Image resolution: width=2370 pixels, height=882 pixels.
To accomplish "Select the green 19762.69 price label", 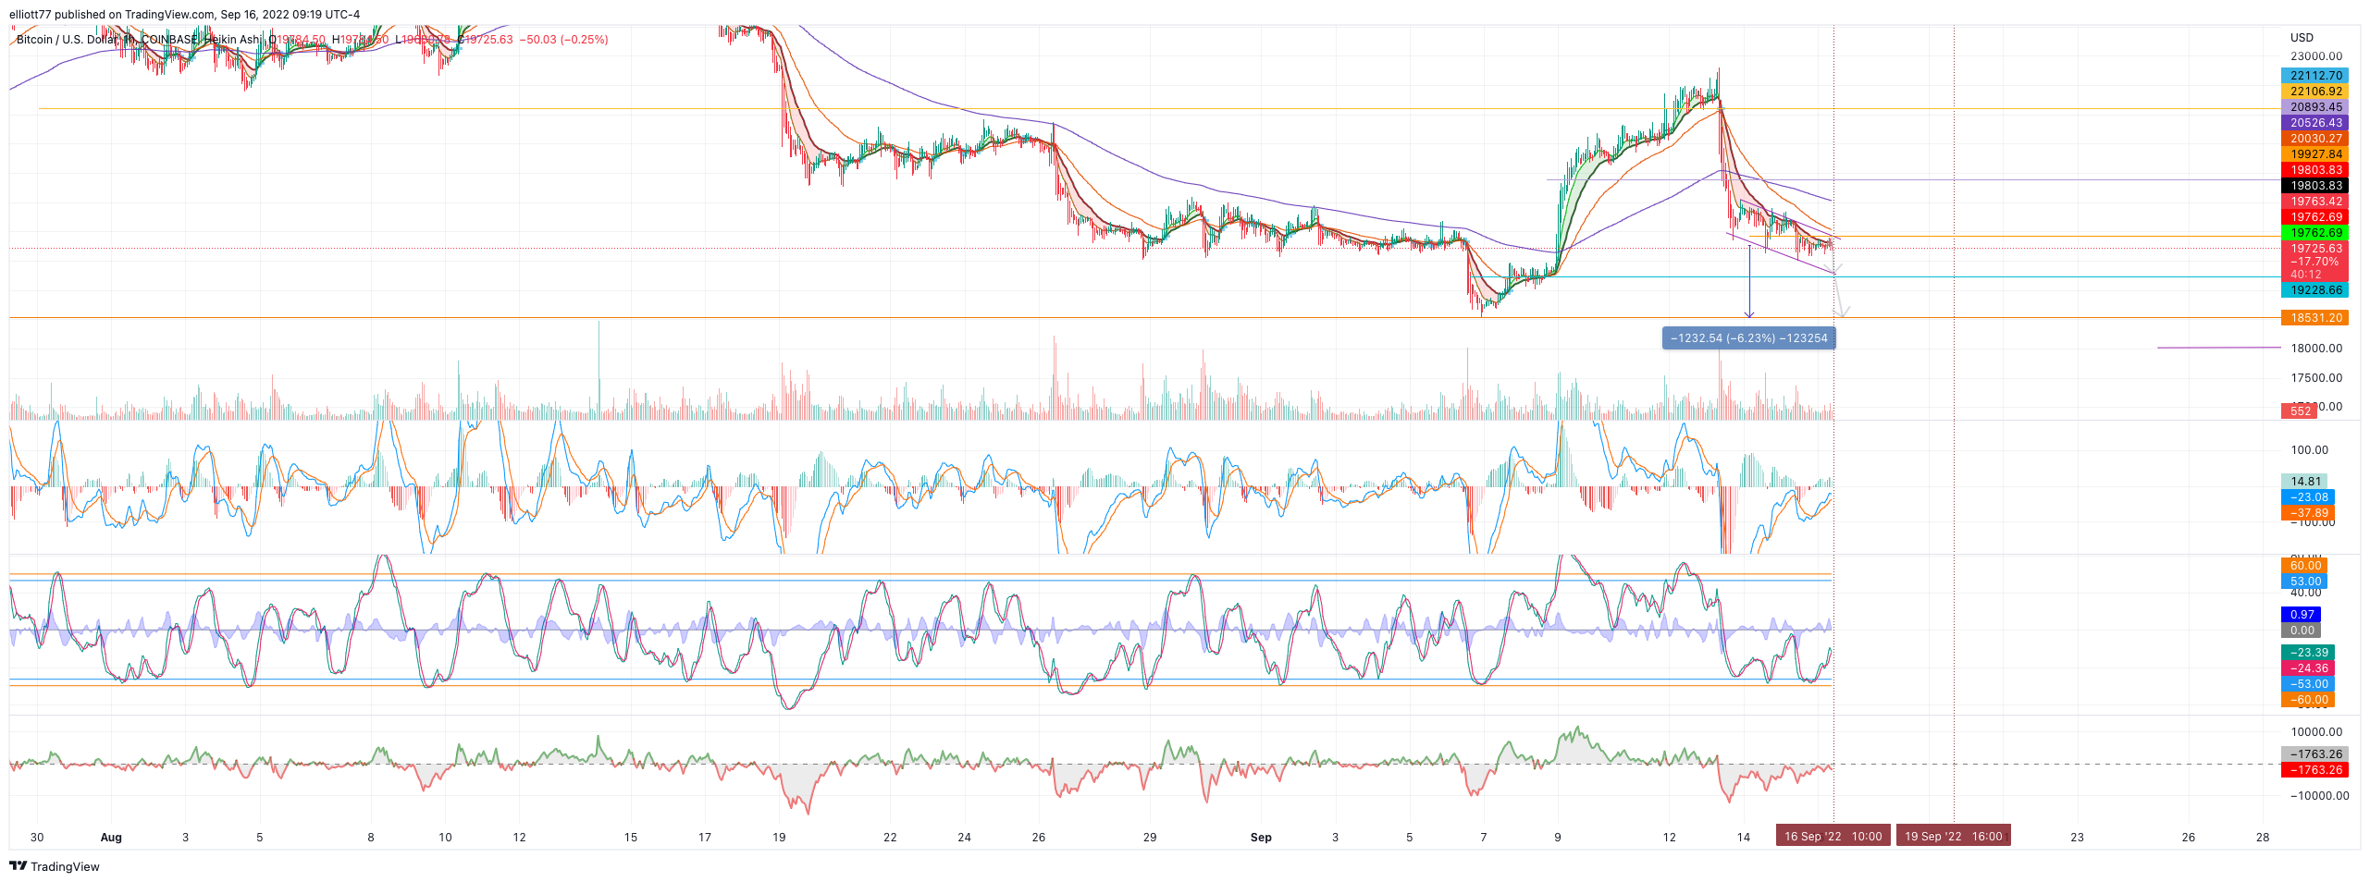I will pyautogui.click(x=2314, y=233).
